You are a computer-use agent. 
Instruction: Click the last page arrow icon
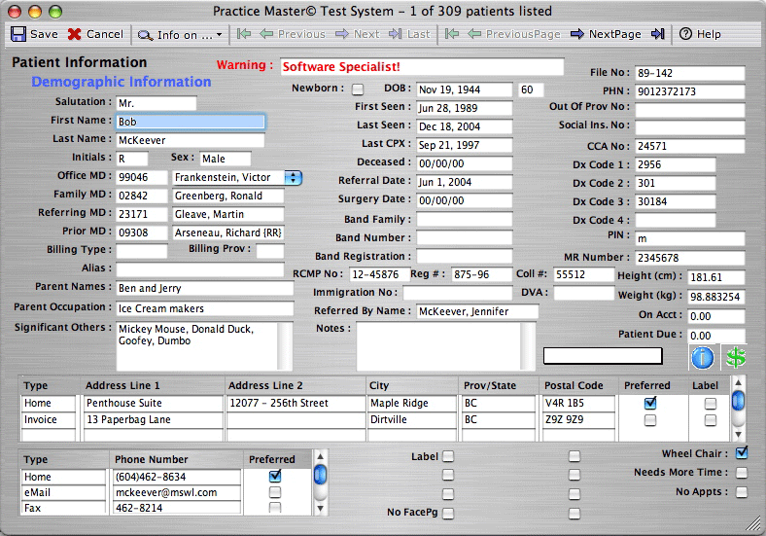tap(658, 34)
